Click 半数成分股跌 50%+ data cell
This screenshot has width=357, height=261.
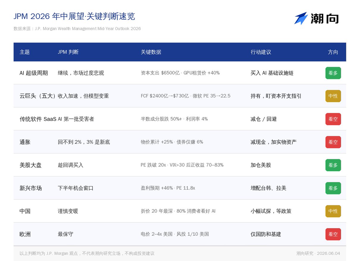(x=174, y=119)
